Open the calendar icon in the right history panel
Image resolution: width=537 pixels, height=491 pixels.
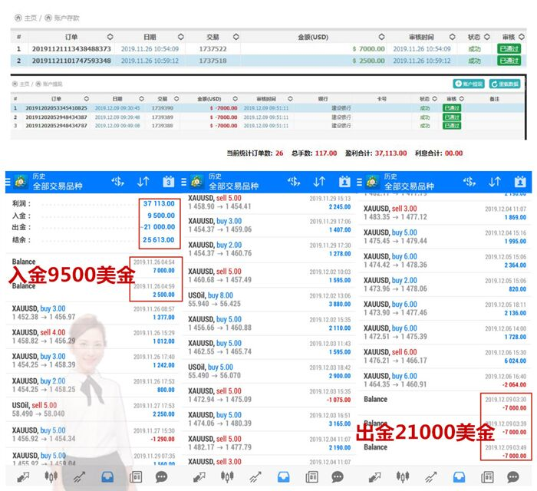point(520,182)
